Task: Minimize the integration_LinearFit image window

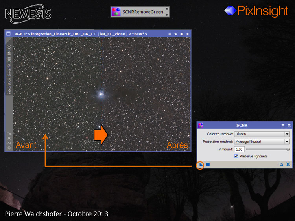Action: 170,34
